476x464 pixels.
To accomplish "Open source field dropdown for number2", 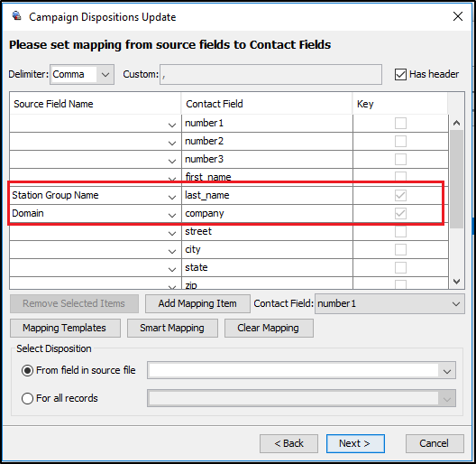I will (172, 143).
